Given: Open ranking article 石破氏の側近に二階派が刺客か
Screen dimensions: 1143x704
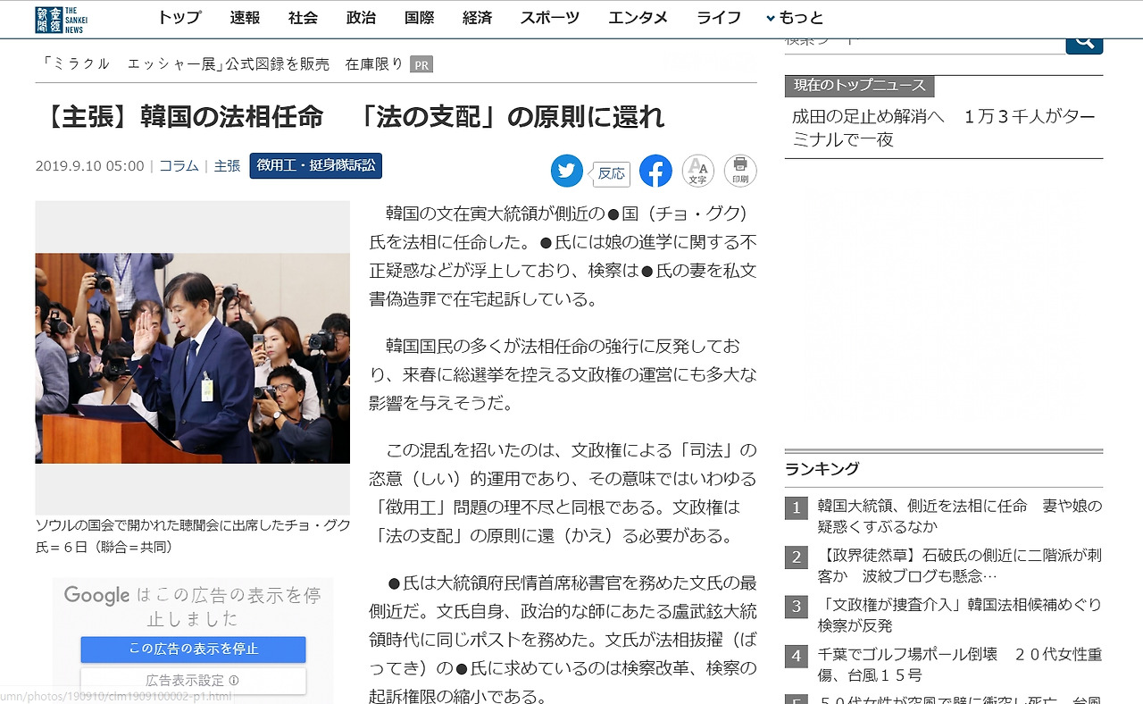Looking at the screenshot, I should (960, 566).
